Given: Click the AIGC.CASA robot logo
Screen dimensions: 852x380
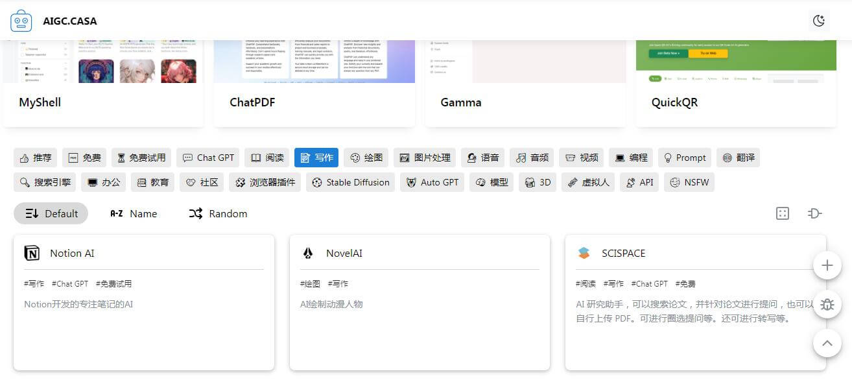Looking at the screenshot, I should pos(21,21).
